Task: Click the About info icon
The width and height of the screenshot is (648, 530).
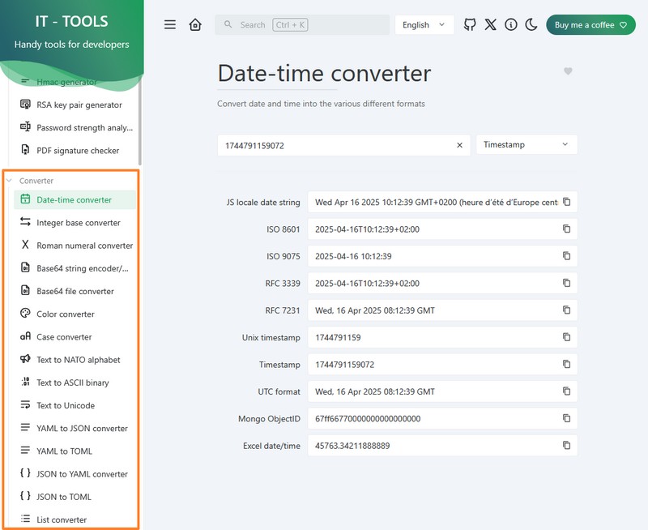Action: click(511, 25)
